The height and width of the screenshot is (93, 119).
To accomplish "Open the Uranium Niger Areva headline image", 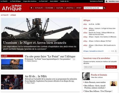I will coord(40,35).
